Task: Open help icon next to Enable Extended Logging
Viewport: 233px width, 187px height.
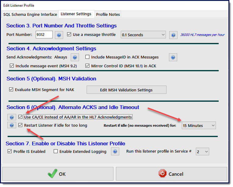Action: pyautogui.click(x=115, y=151)
